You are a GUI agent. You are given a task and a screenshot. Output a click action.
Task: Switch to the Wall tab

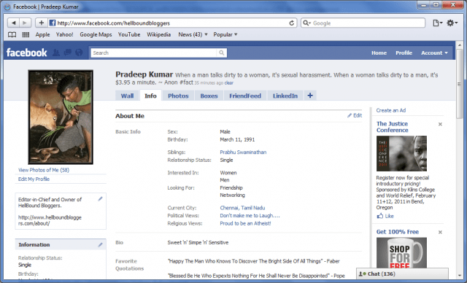[x=127, y=96]
